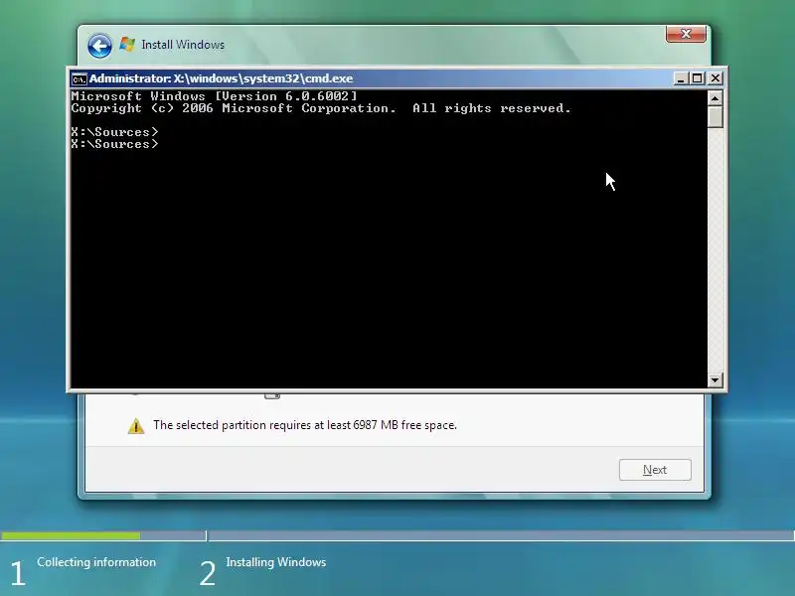Click the cmd vertical scrollbar thumb
The image size is (795, 596).
(715, 116)
